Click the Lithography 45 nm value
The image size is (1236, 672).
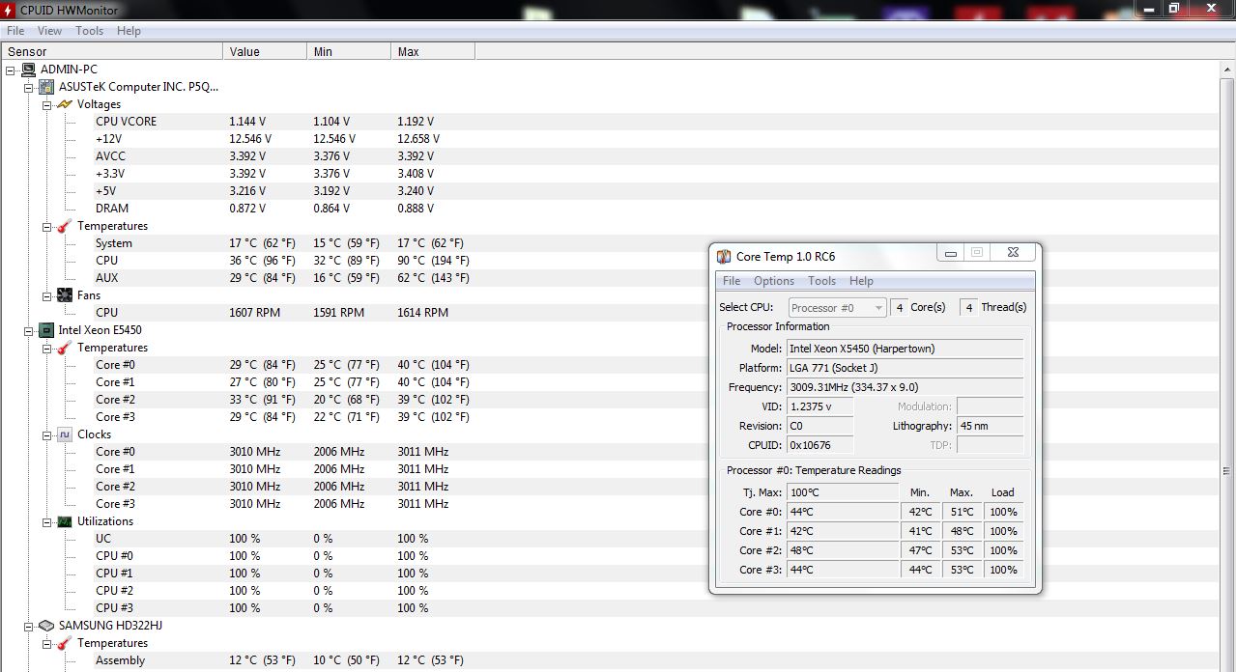click(990, 426)
